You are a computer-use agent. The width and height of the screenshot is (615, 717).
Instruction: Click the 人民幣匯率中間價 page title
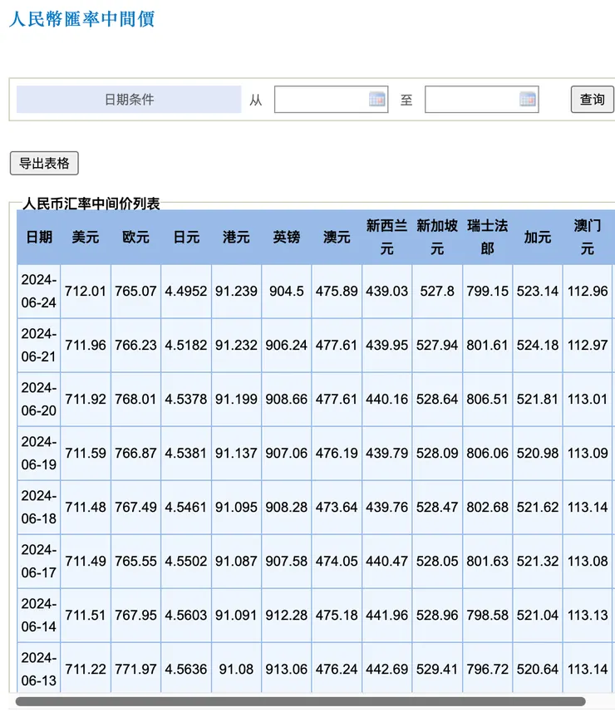tap(81, 19)
